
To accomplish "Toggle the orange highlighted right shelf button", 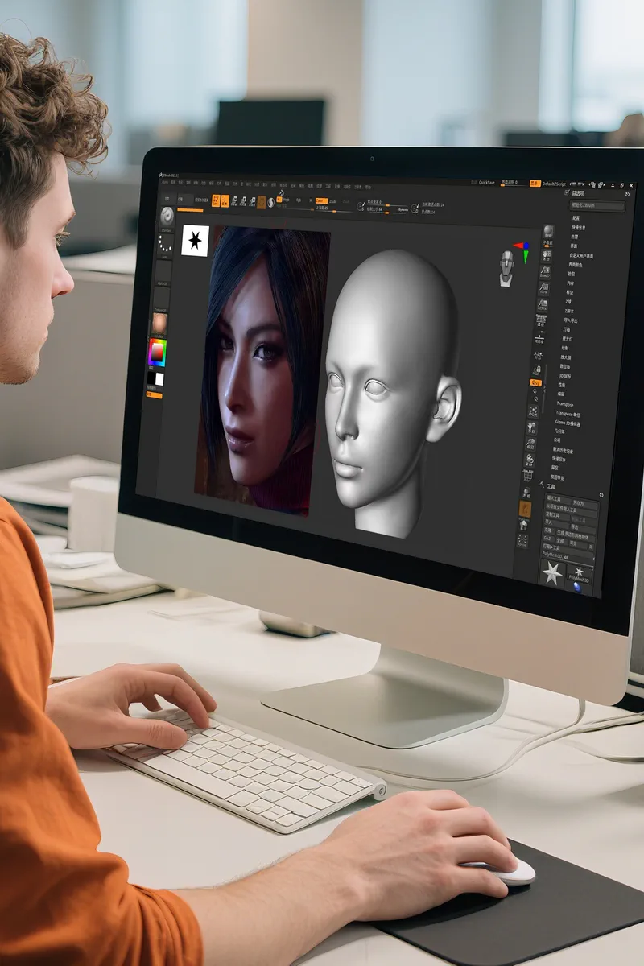I will 525,509.
